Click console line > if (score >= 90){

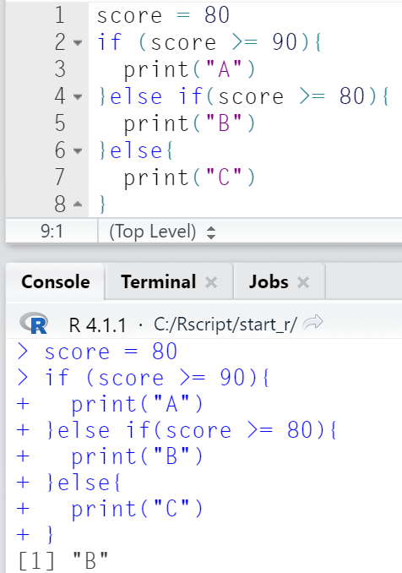pyautogui.click(x=143, y=378)
